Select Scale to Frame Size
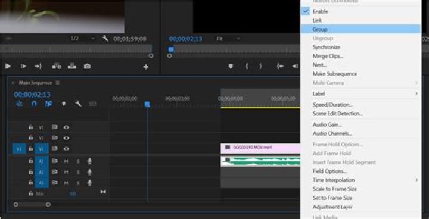The width and height of the screenshot is (429, 219). click(x=360, y=189)
